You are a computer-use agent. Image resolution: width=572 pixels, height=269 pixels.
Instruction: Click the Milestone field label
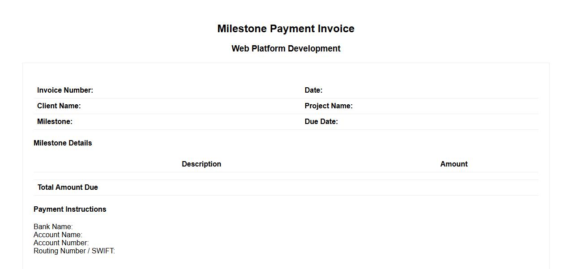pyautogui.click(x=55, y=122)
